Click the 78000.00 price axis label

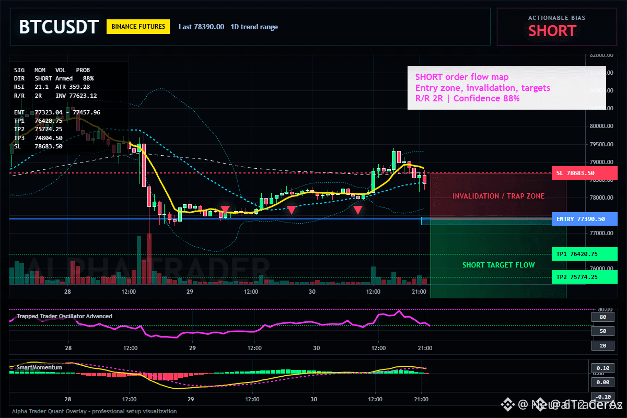point(600,198)
